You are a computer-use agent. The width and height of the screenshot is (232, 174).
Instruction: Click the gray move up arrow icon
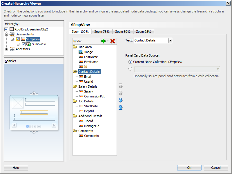click(121, 93)
